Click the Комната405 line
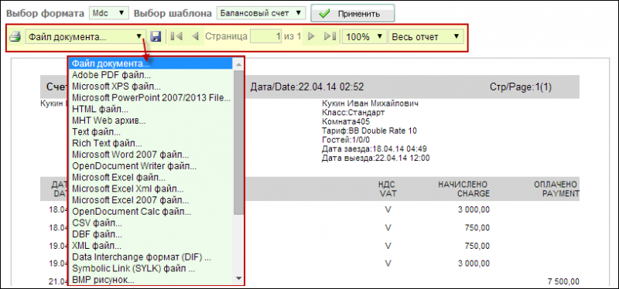The width and height of the screenshot is (619, 289). click(346, 121)
